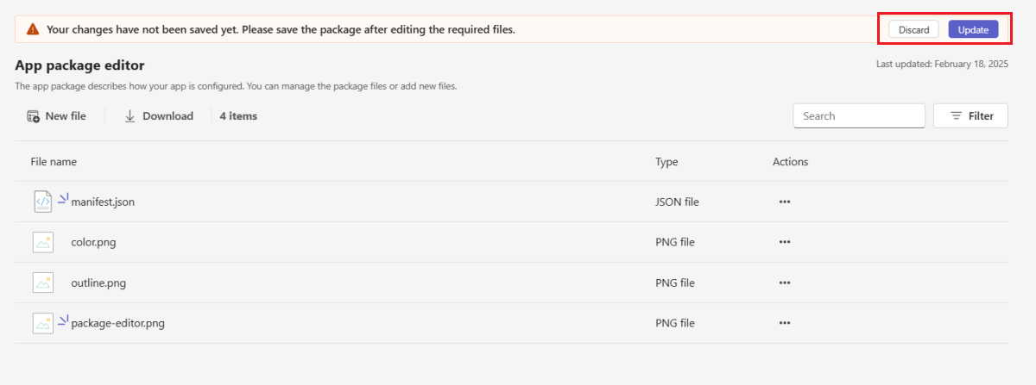Click the Type column header
The image size is (1036, 385).
click(666, 162)
